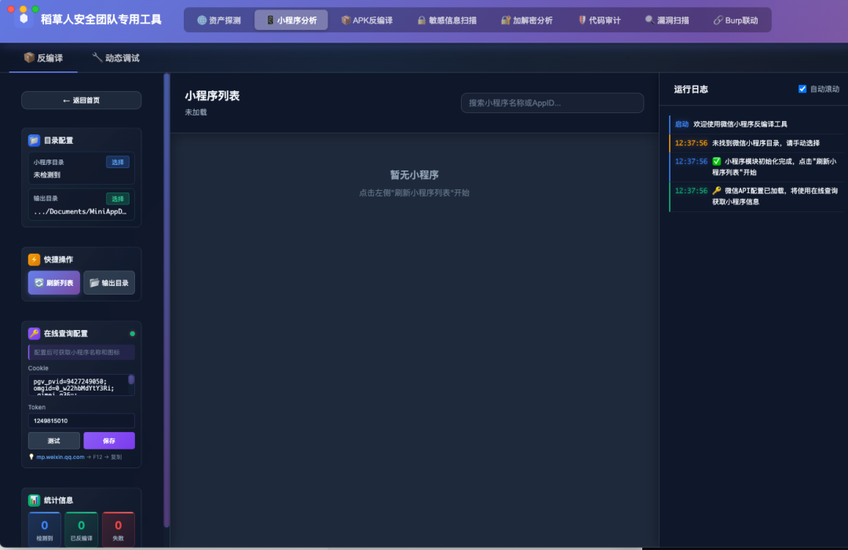This screenshot has height=550, width=848.
Task: Switch to APK反编译 tab
Action: coord(367,20)
